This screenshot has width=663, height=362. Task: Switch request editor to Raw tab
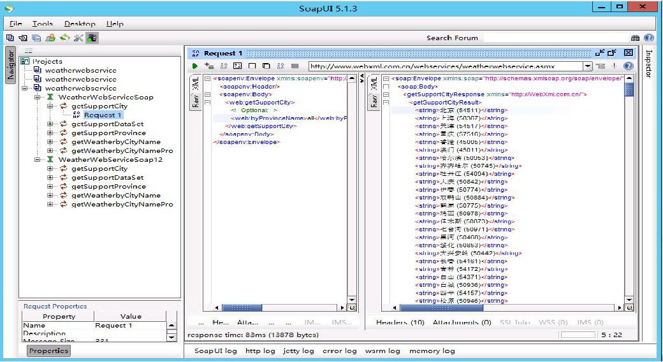point(195,101)
